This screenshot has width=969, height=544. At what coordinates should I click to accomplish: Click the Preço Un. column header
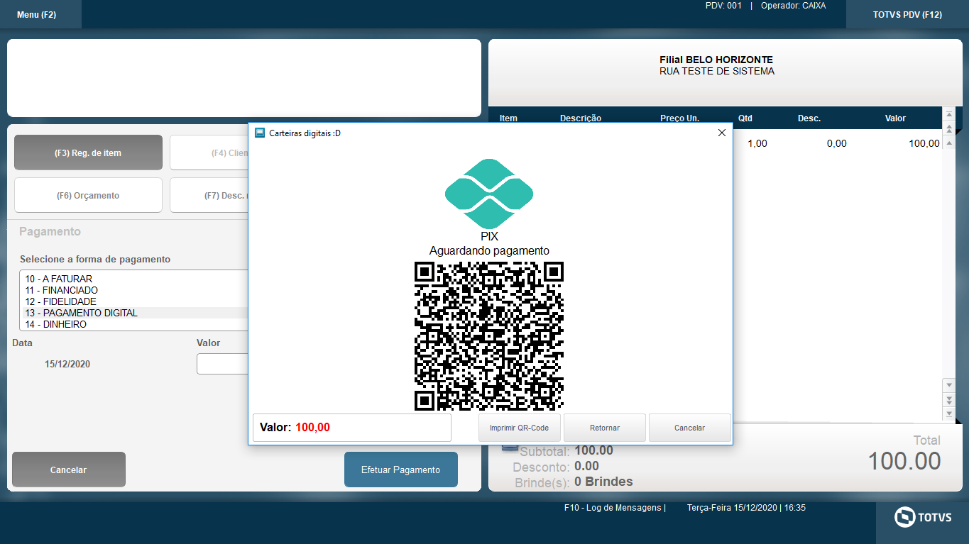(680, 118)
